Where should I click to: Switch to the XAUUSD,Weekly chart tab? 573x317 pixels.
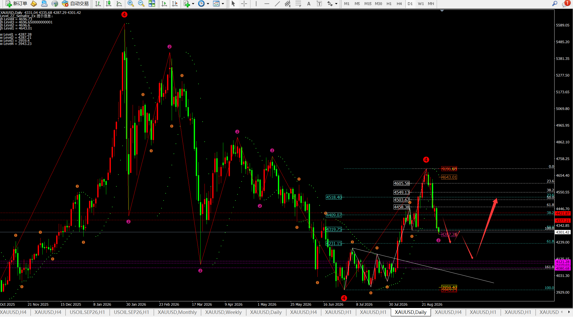click(223, 312)
